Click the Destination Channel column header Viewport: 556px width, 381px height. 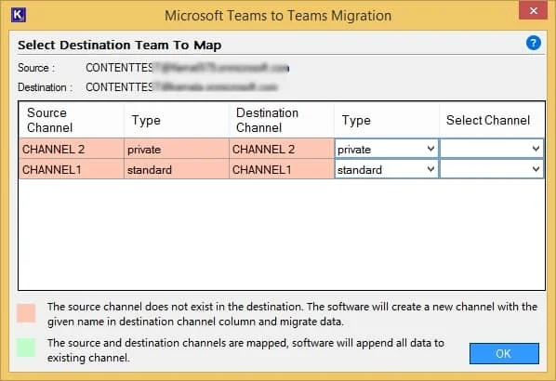tap(282, 120)
